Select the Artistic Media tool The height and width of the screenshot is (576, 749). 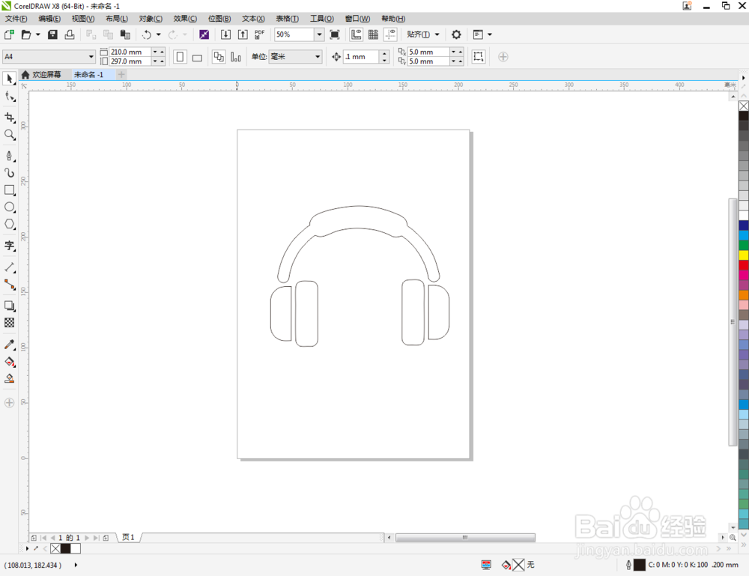(x=9, y=172)
